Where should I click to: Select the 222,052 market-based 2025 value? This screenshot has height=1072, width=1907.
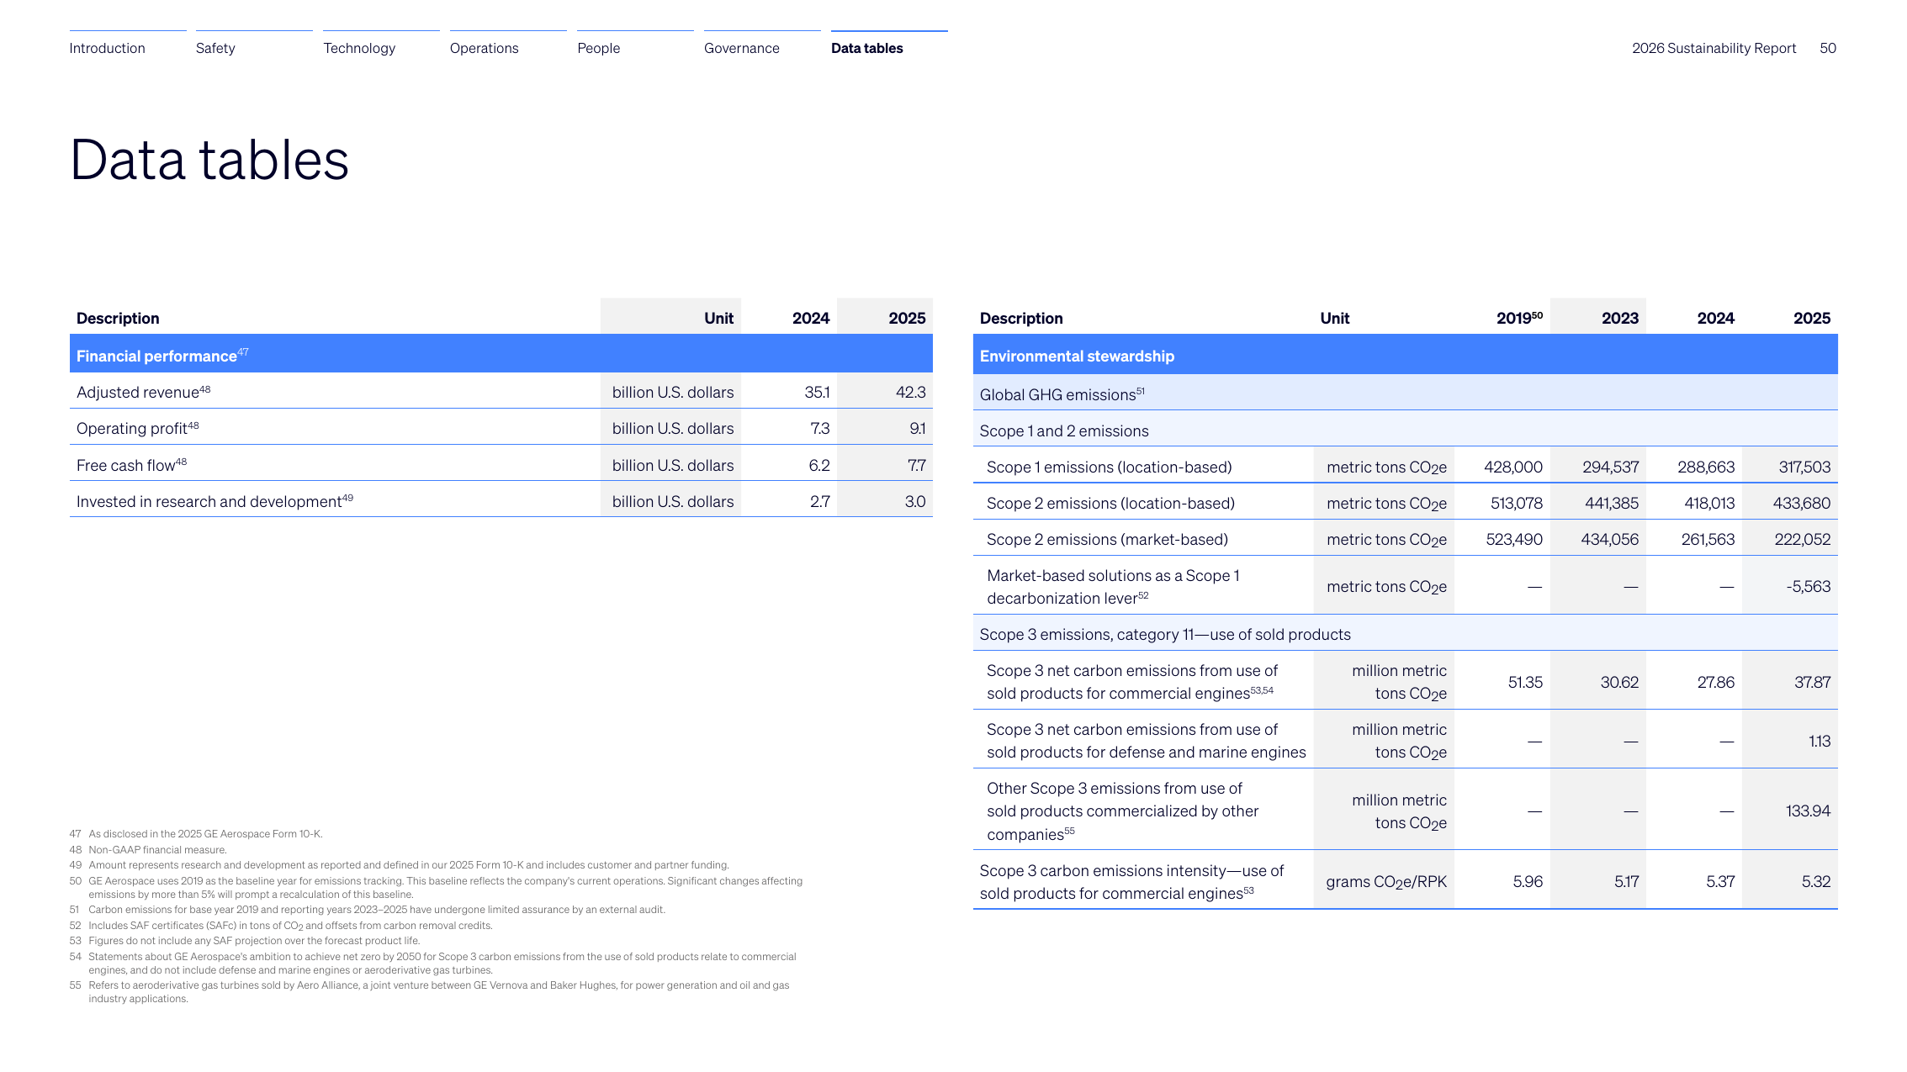pyautogui.click(x=1802, y=539)
